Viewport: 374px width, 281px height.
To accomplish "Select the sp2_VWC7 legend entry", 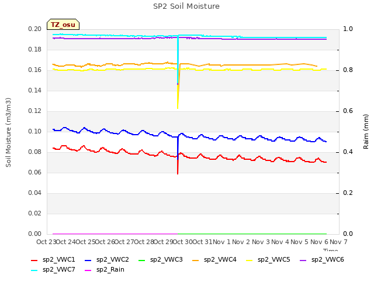I will [x=53, y=270].
